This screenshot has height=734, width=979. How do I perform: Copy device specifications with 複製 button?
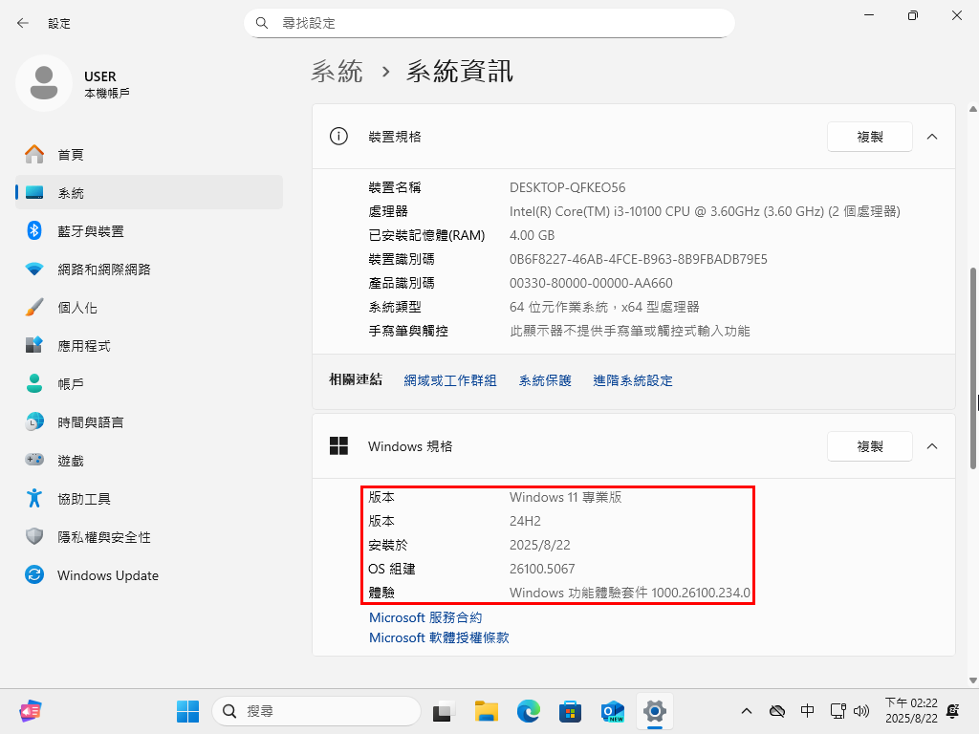tap(869, 137)
